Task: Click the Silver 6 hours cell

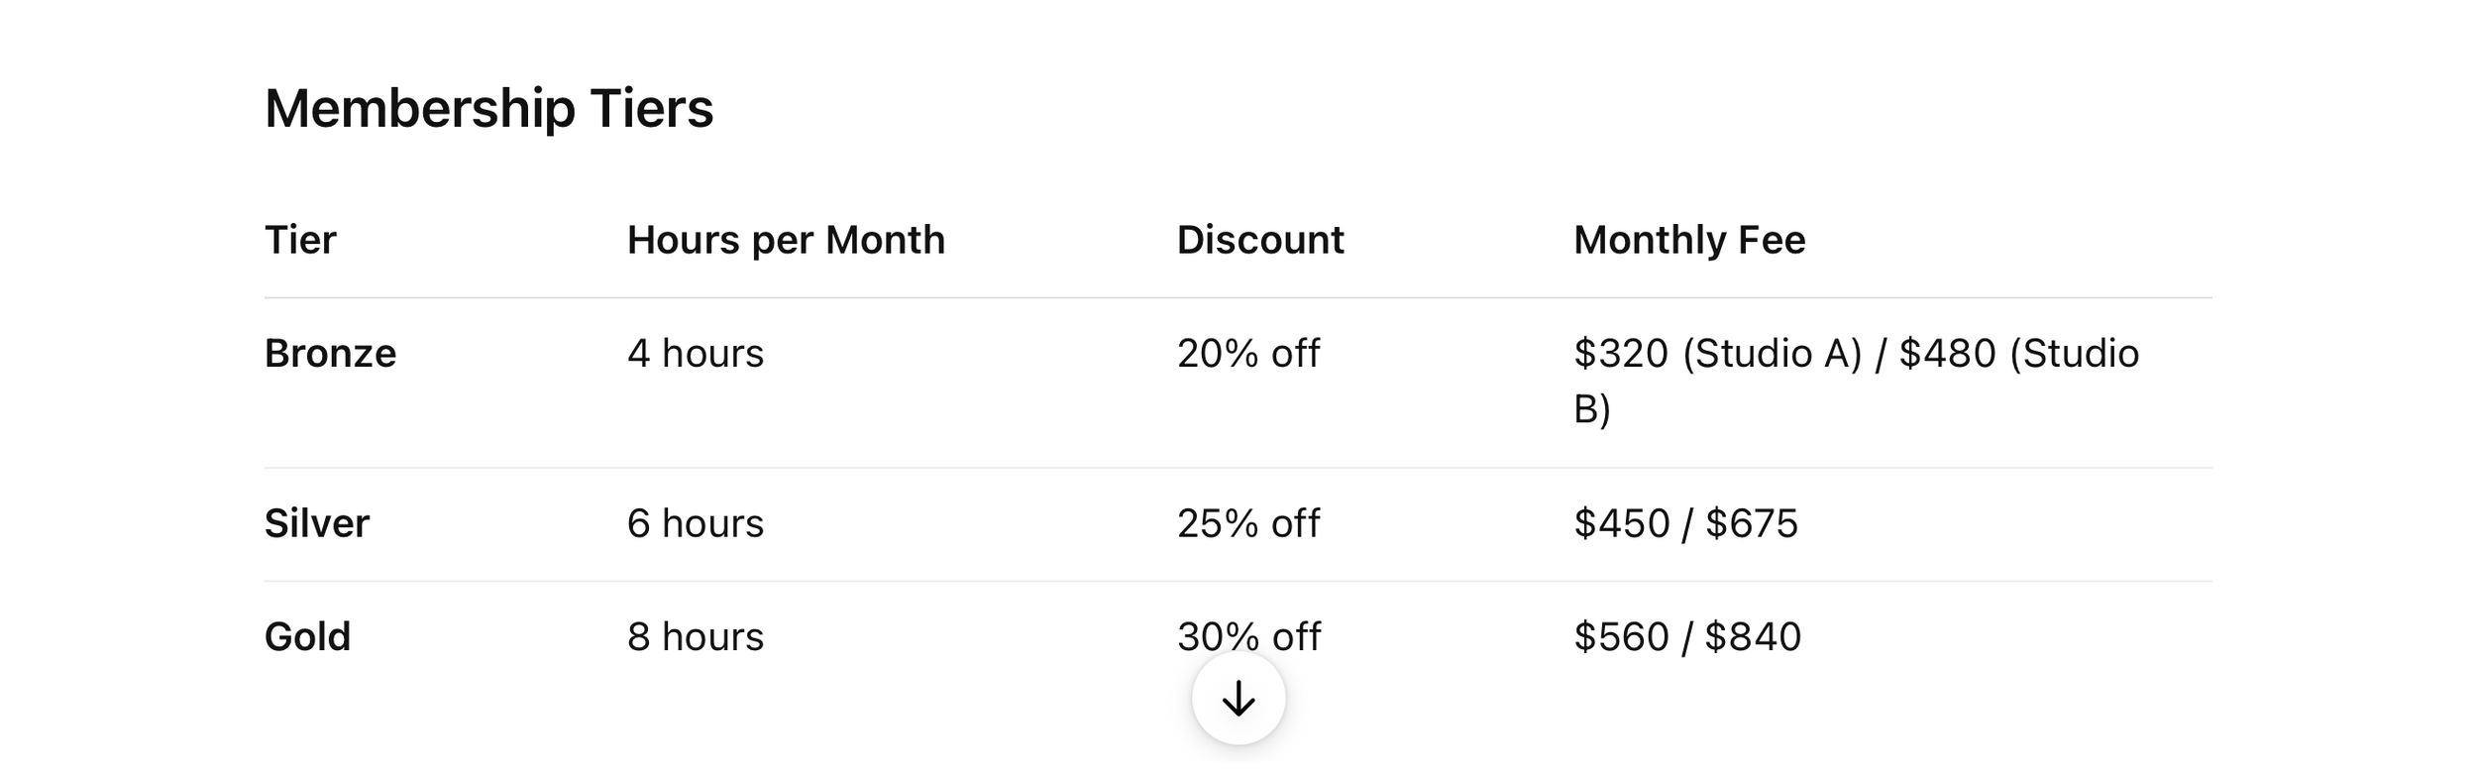Action: pyautogui.click(x=696, y=523)
